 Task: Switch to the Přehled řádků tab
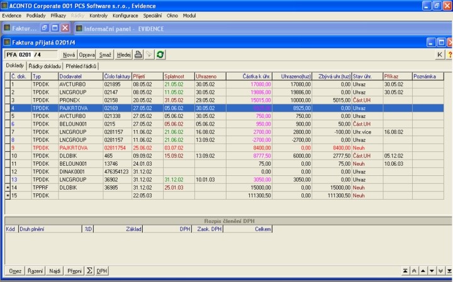(x=81, y=66)
